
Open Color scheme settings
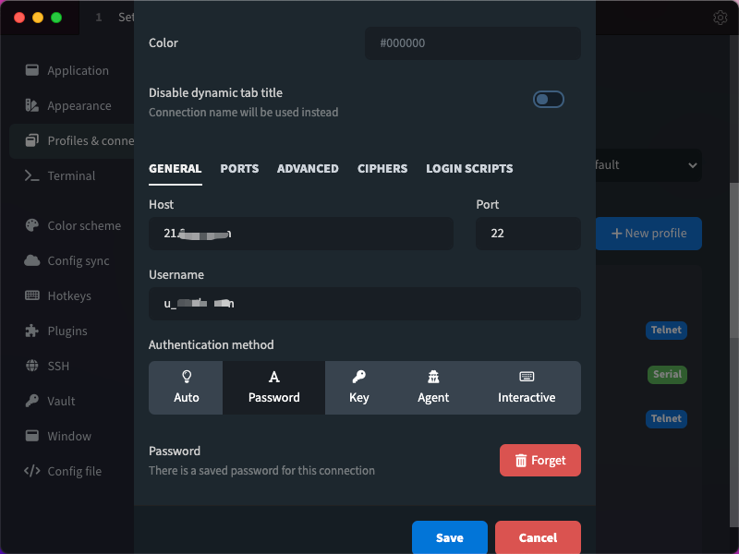[83, 226]
